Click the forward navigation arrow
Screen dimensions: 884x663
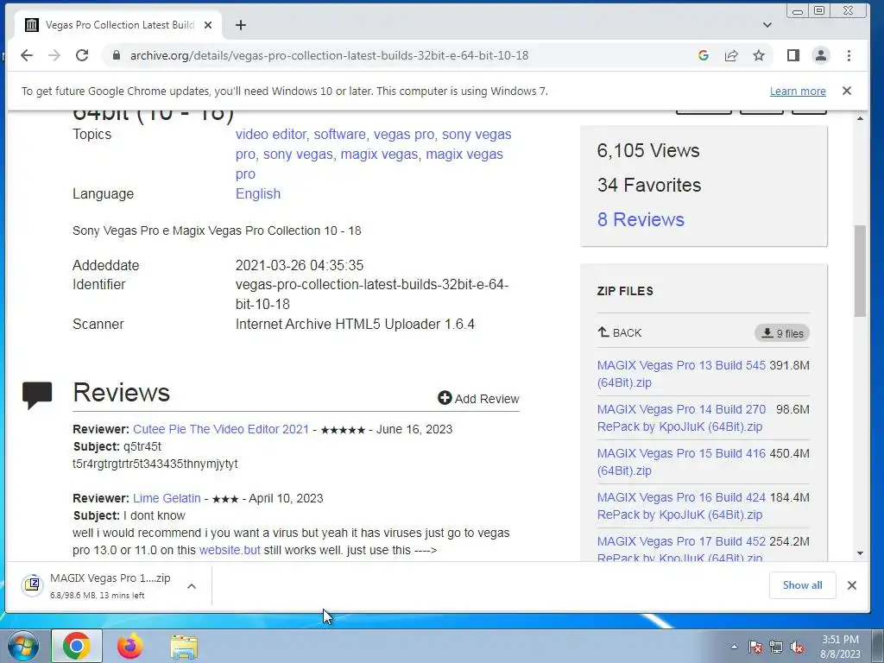[54, 55]
